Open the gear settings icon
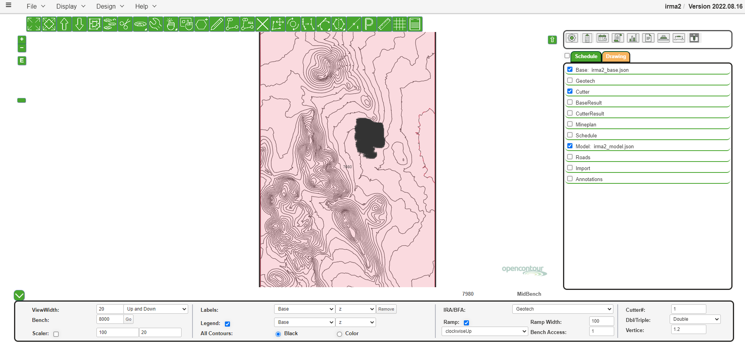 coord(572,38)
